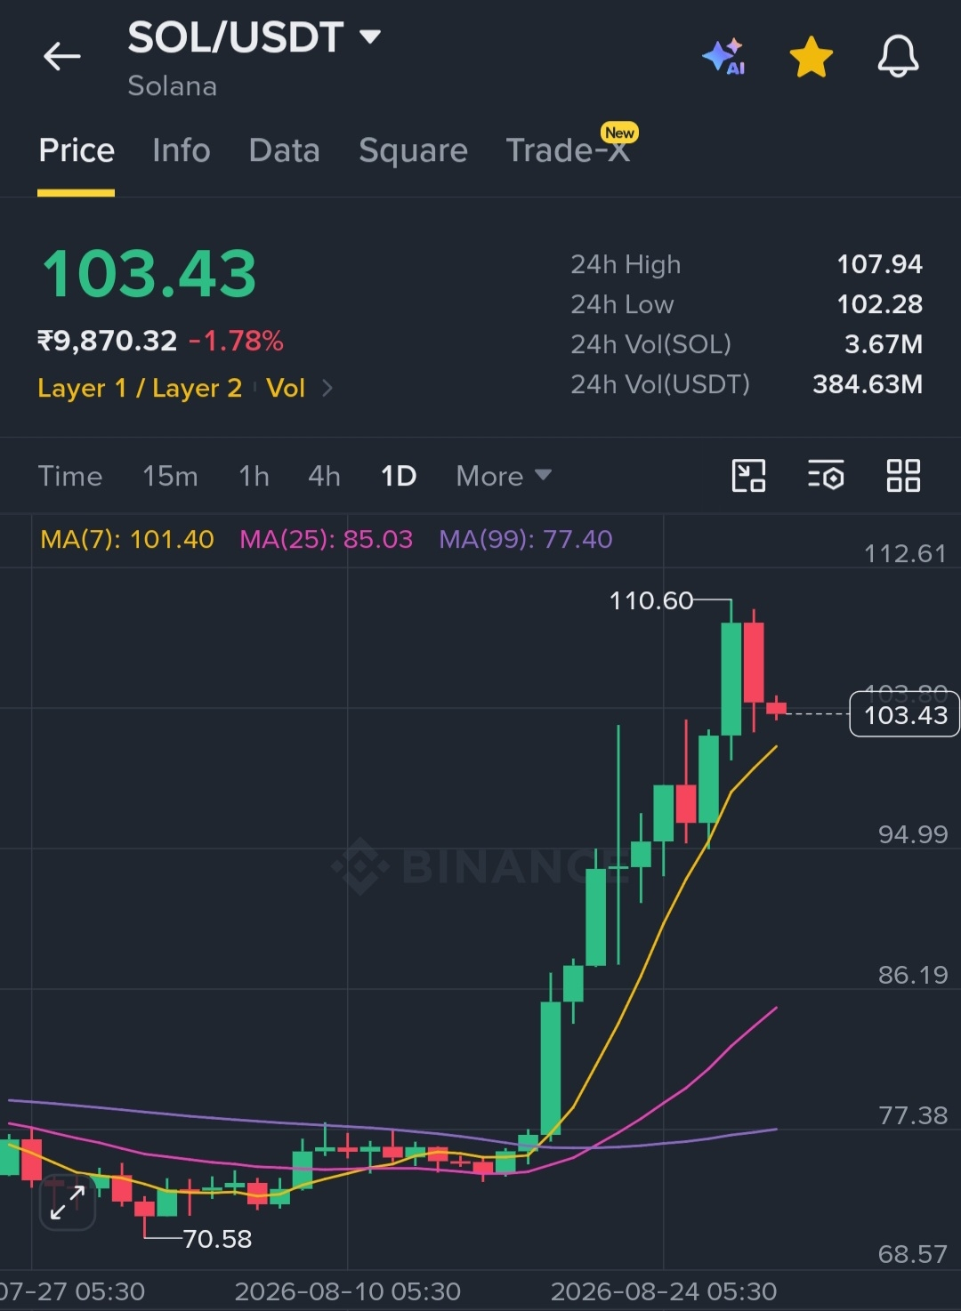Tap the ₹9,870.32 converted price

107,341
